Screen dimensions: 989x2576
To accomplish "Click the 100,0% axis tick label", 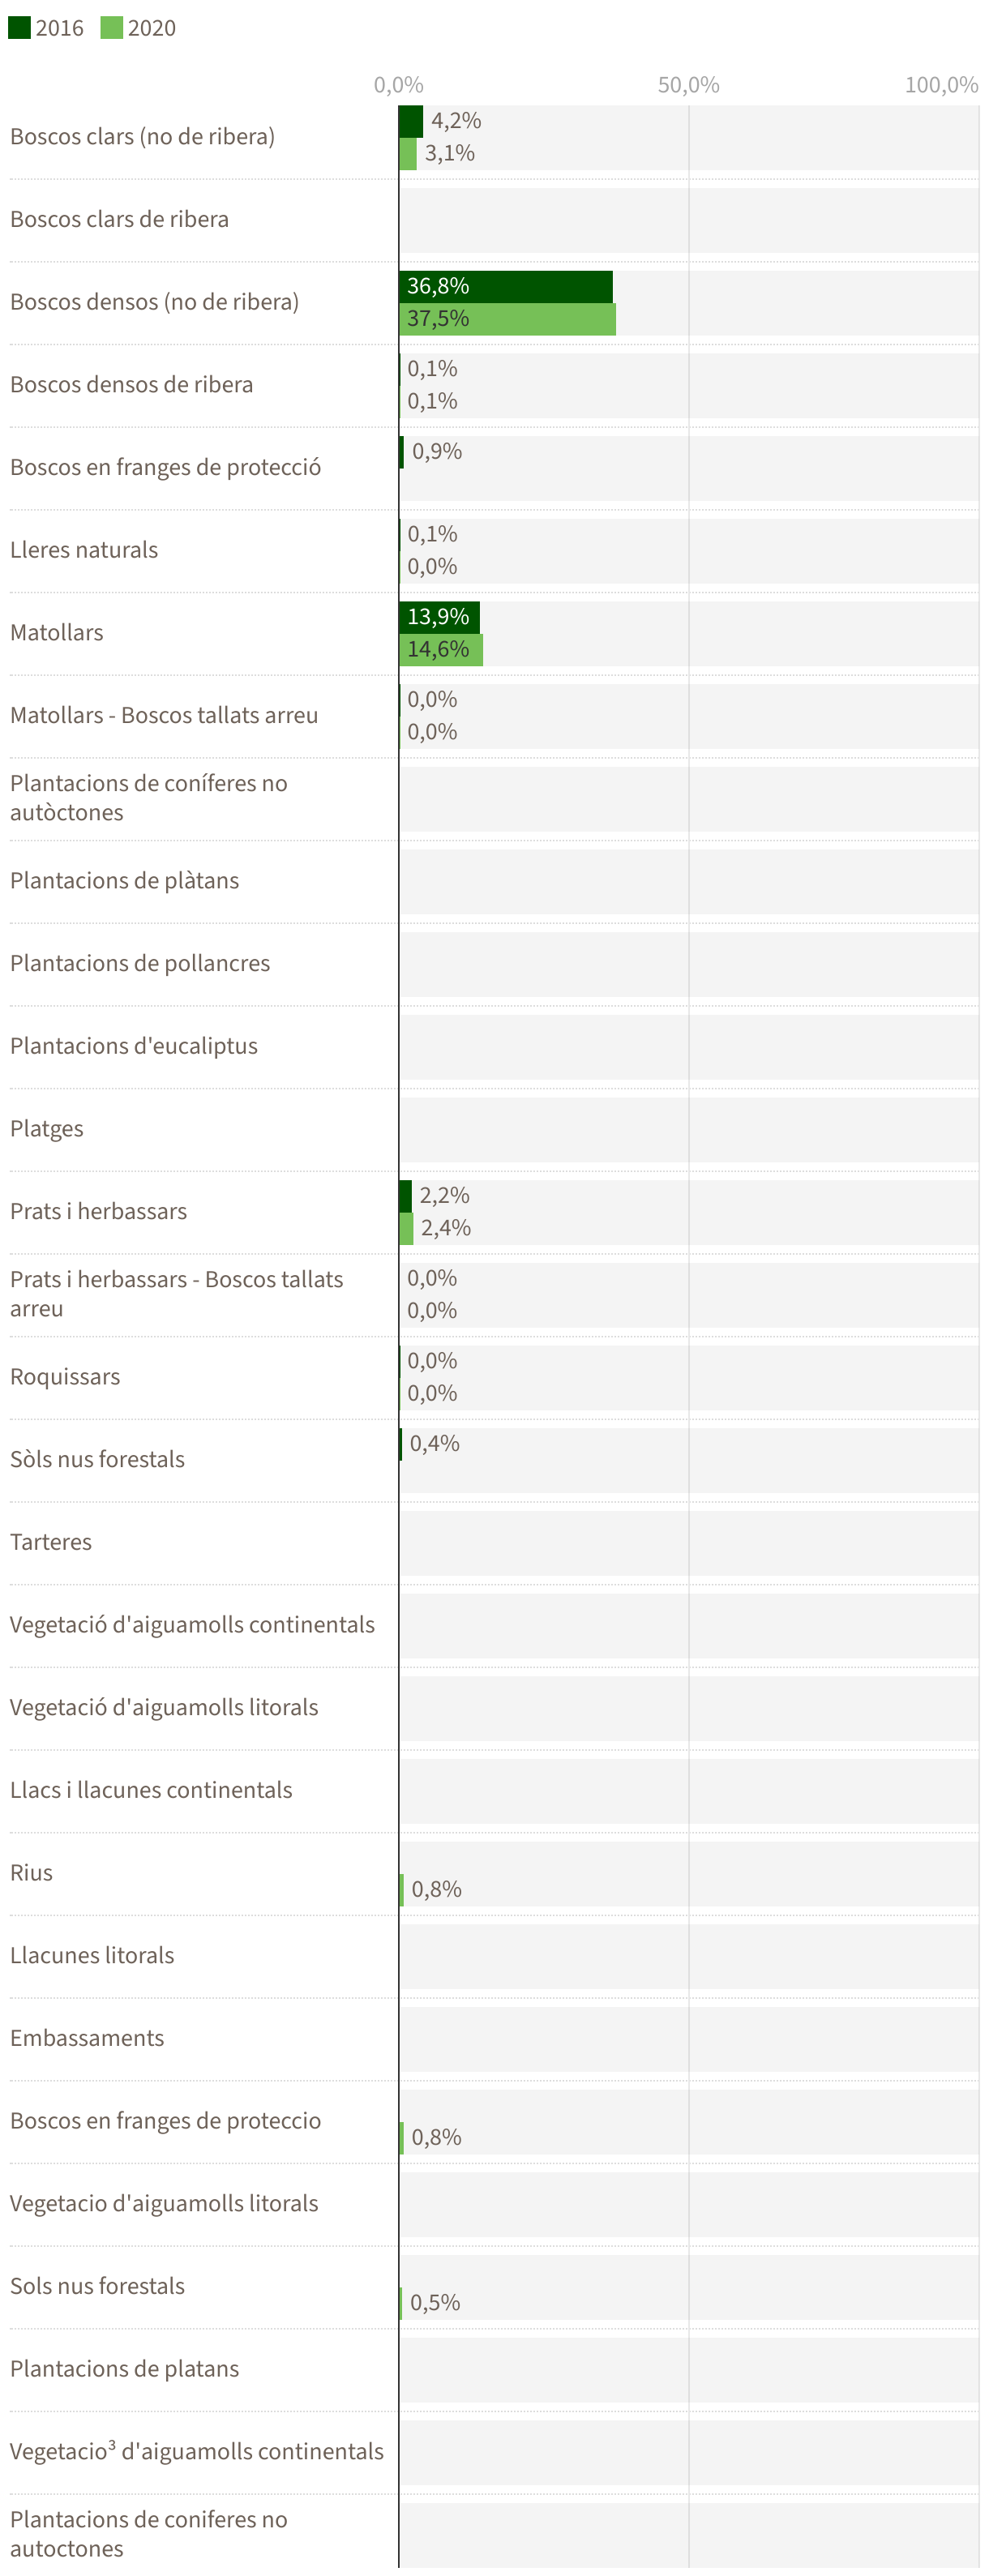I will pyautogui.click(x=940, y=85).
